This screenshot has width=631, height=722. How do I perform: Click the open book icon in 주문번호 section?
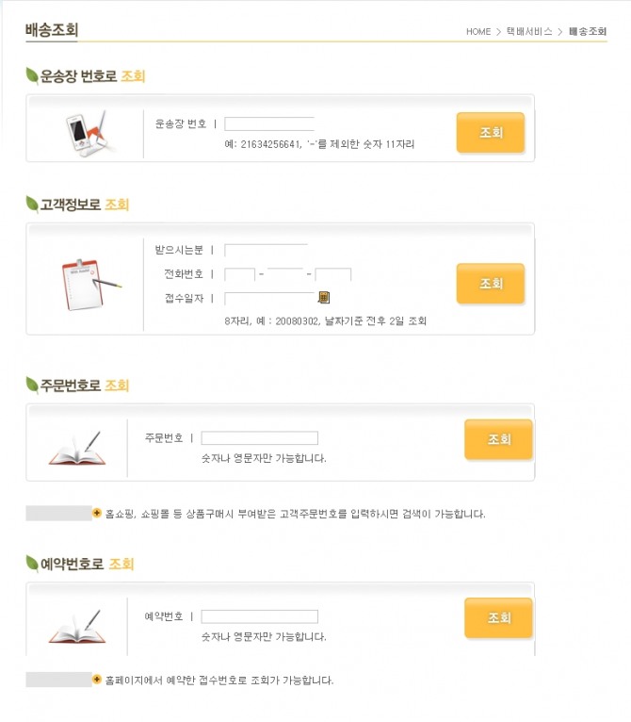coord(75,448)
